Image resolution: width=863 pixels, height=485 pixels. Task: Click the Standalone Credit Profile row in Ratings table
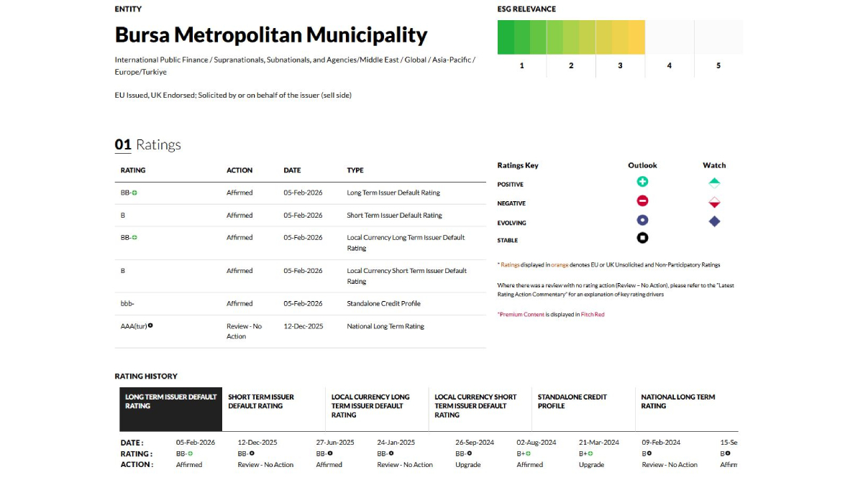click(383, 303)
